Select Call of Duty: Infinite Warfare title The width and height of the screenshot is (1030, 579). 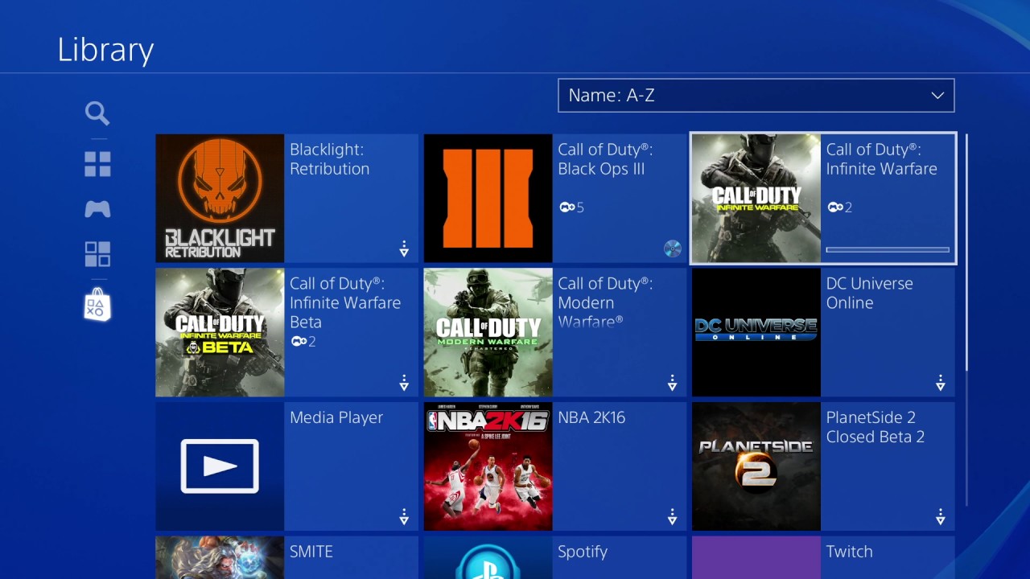(x=881, y=159)
